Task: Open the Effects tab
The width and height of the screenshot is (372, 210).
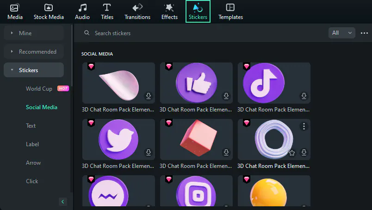Action: tap(169, 12)
